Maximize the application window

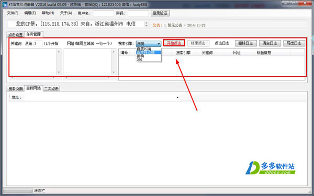coord(294,3)
